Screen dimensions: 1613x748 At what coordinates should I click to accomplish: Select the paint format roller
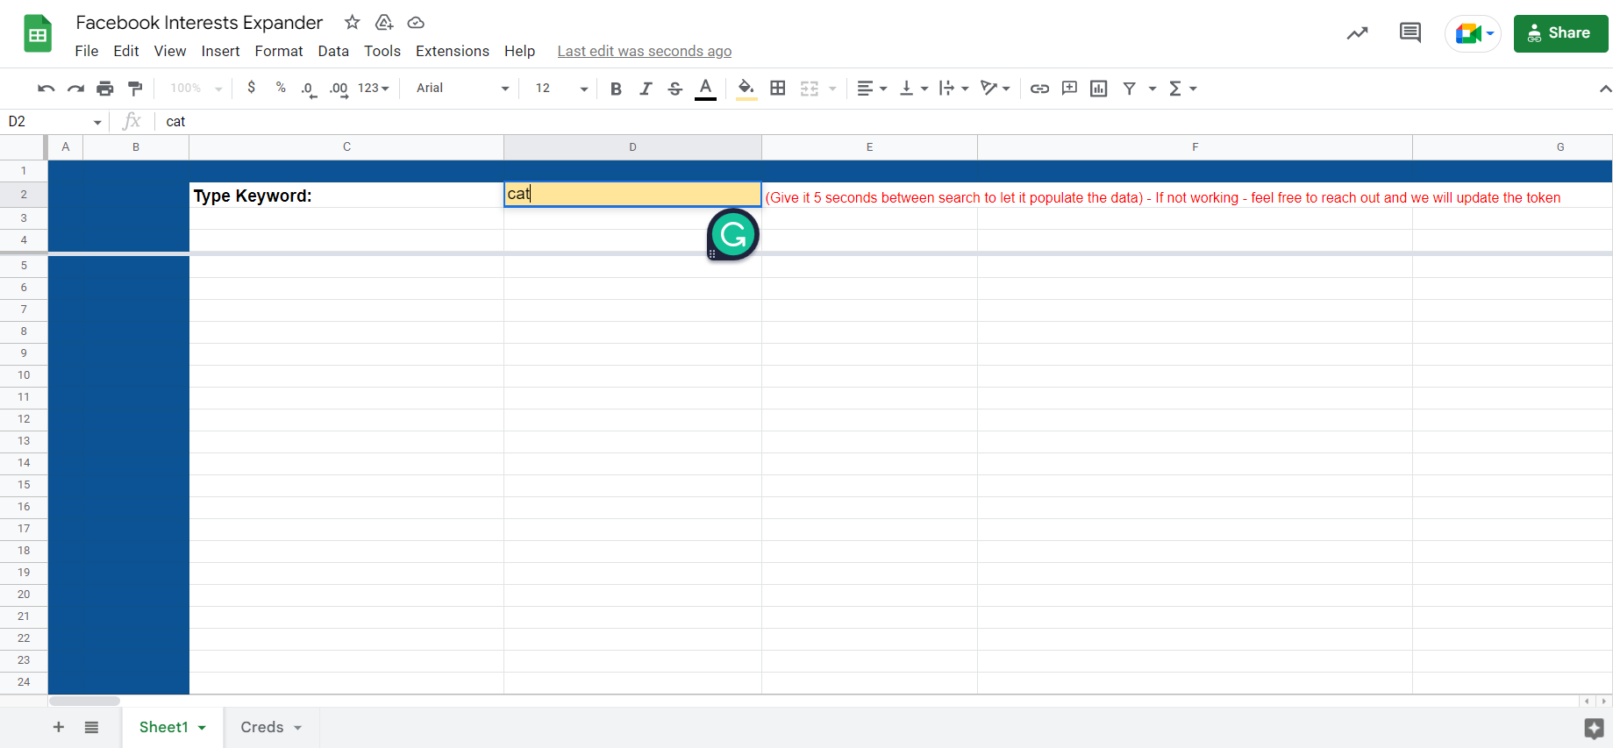(x=135, y=89)
